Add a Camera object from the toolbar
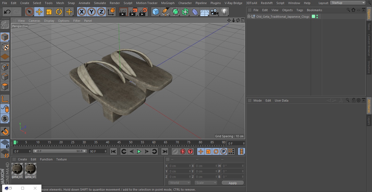 click(214, 12)
